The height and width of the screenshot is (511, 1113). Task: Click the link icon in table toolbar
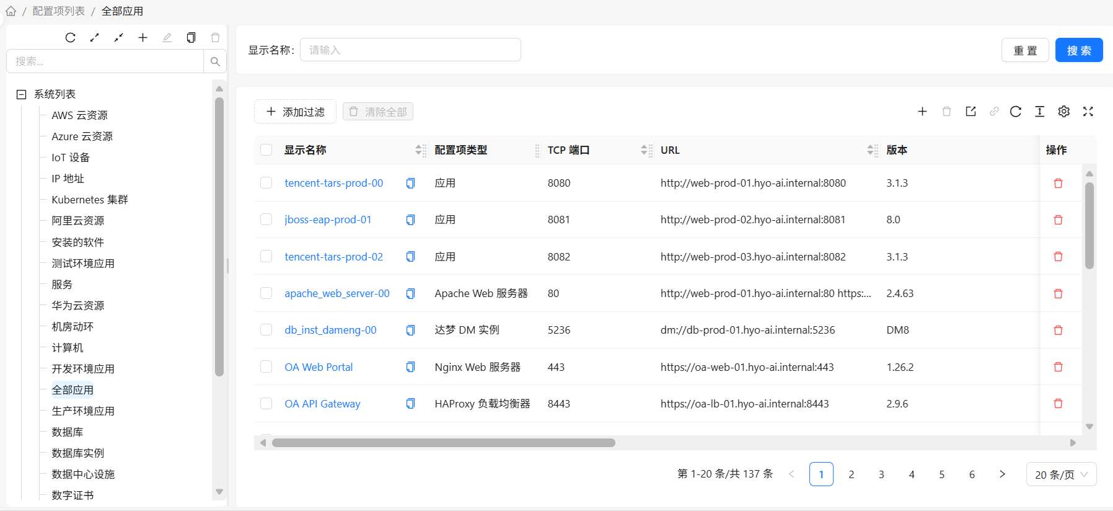coord(994,112)
